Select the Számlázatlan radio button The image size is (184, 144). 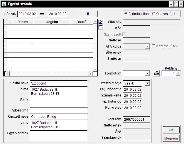[126, 14]
